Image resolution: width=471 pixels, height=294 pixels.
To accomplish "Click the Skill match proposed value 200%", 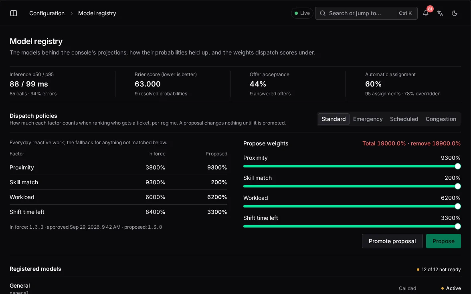I will [219, 182].
